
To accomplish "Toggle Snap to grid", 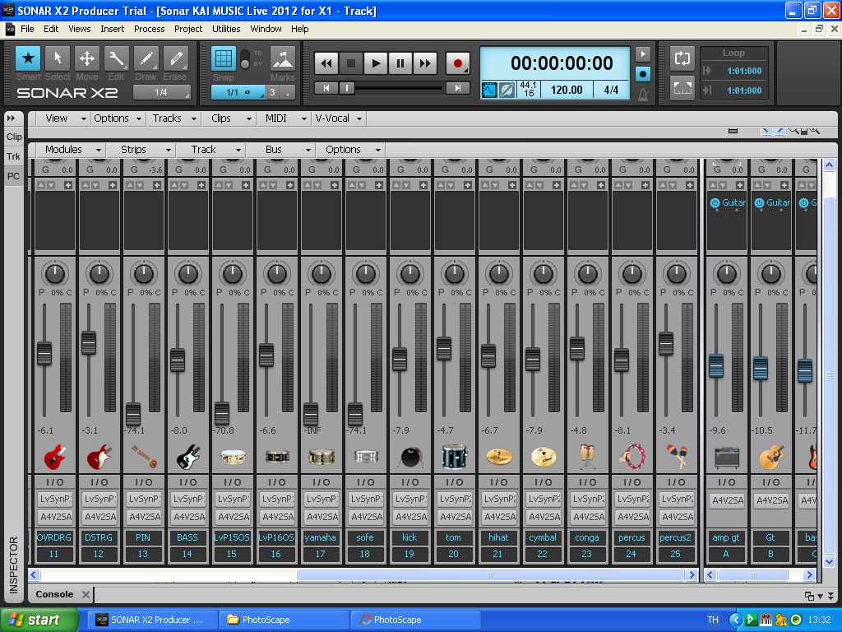I will [224, 58].
